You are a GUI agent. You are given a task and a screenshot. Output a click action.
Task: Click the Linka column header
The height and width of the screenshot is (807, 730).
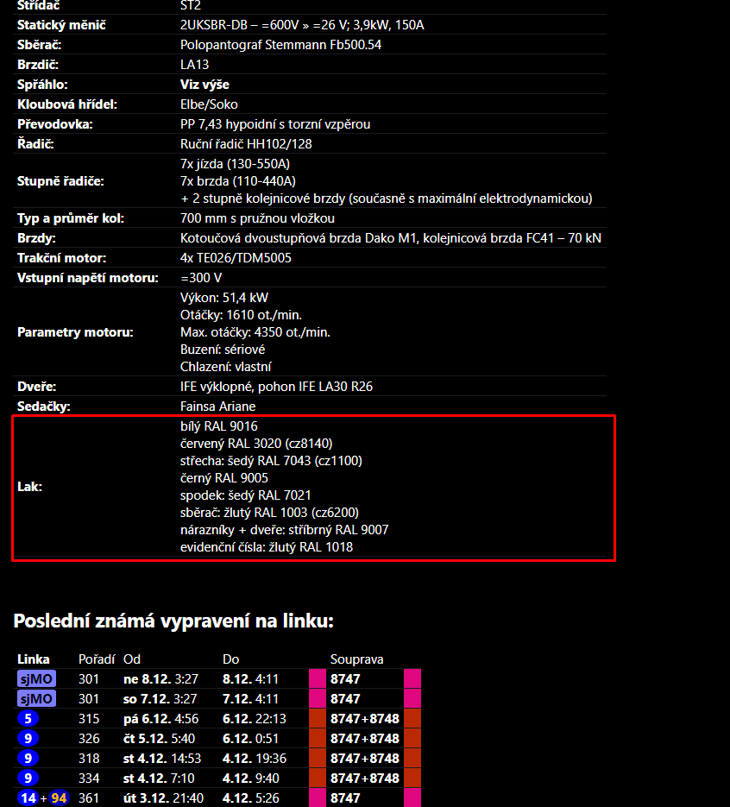[x=34, y=659]
